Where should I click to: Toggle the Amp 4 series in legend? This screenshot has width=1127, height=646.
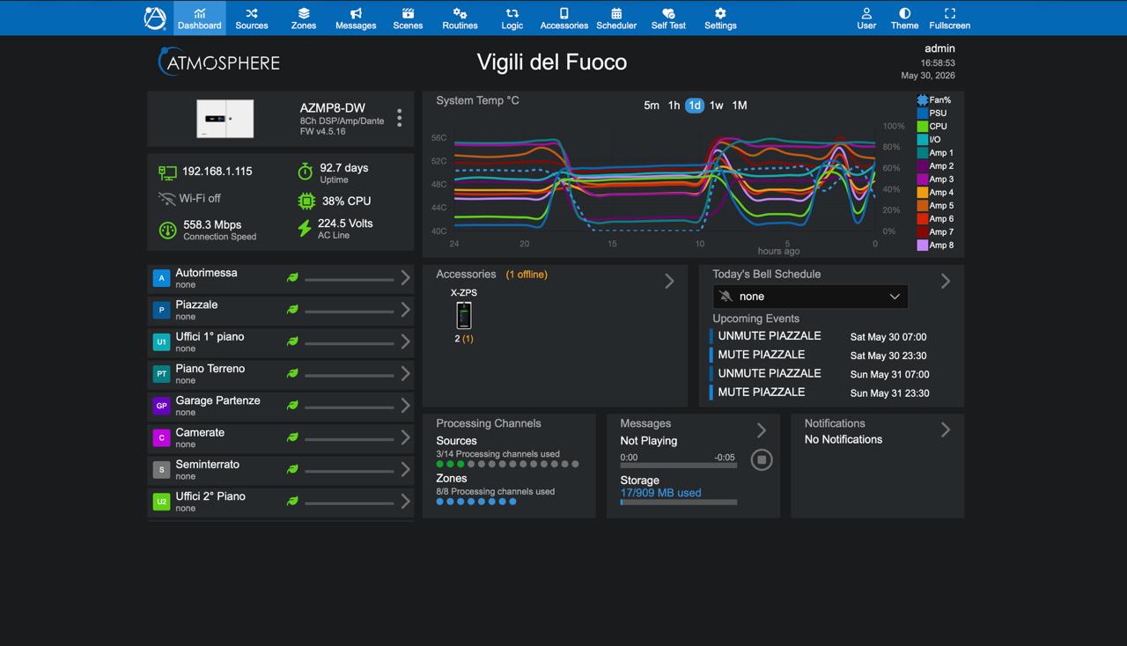point(935,193)
